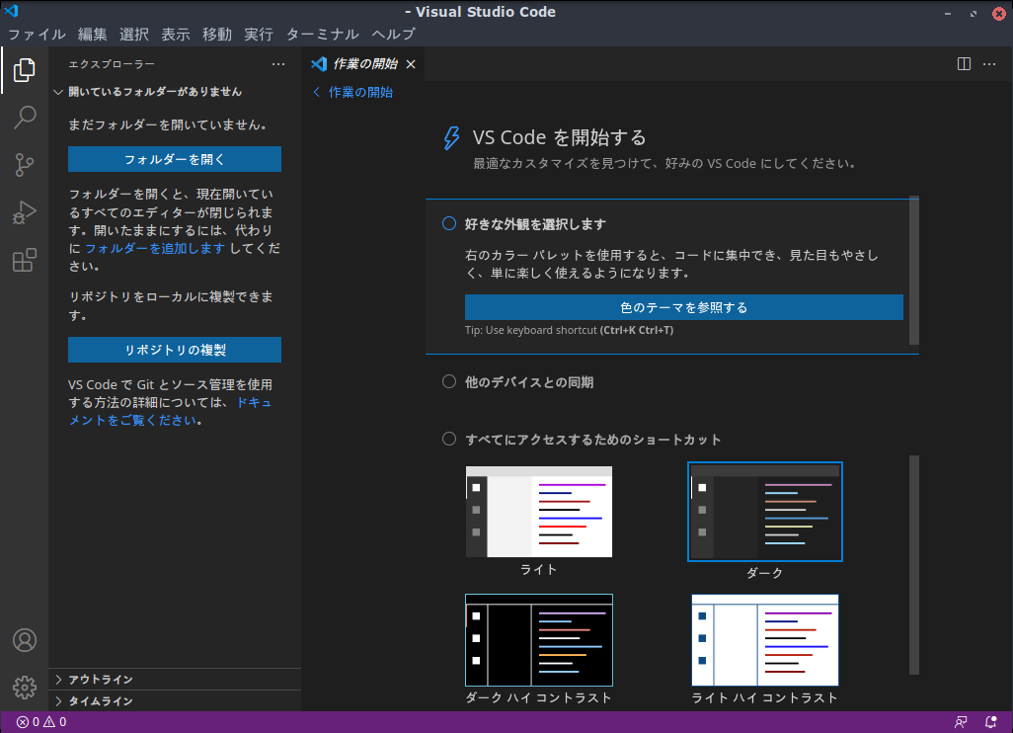Click the エクスプローラー panel title
The width and height of the screenshot is (1013, 733).
pos(112,64)
